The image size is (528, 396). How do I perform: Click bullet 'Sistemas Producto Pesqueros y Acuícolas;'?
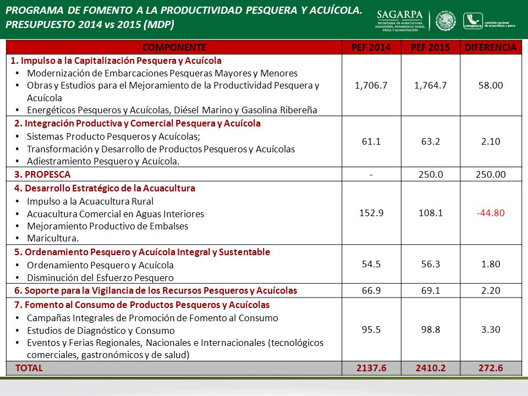click(113, 136)
